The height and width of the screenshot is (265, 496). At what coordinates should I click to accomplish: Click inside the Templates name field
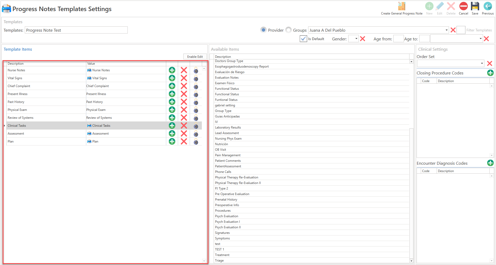click(x=76, y=30)
